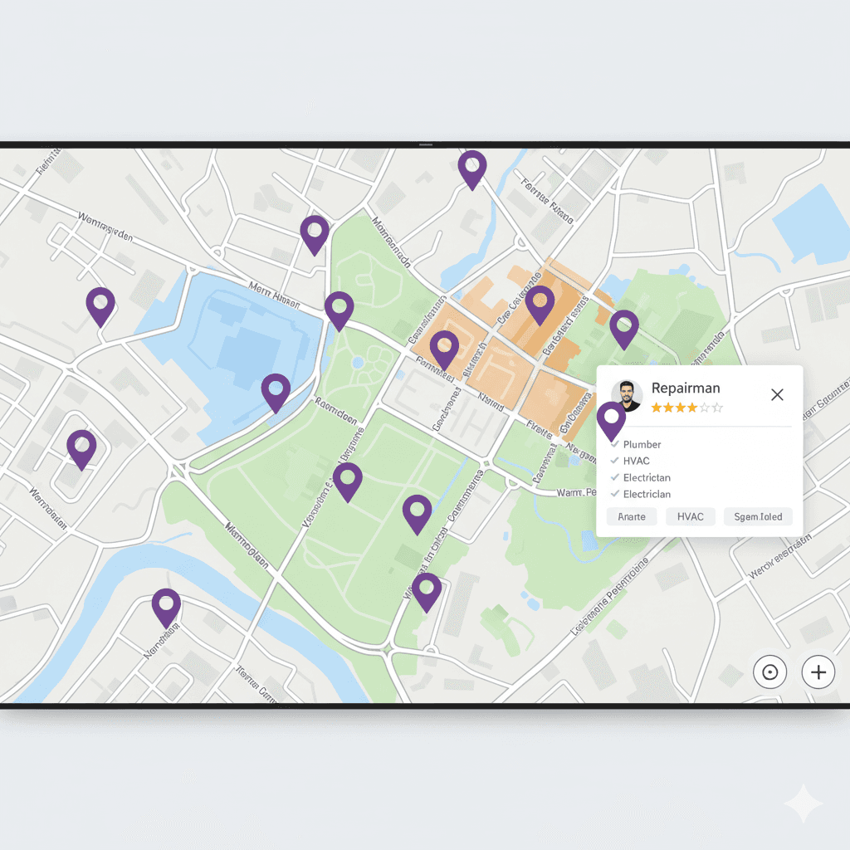Viewport: 850px width, 850px height.
Task: Zoom in with the plus button
Action: 818,672
